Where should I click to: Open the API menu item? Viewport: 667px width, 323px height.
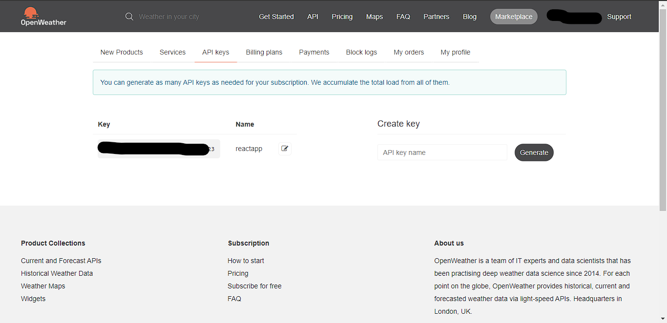[x=313, y=17]
